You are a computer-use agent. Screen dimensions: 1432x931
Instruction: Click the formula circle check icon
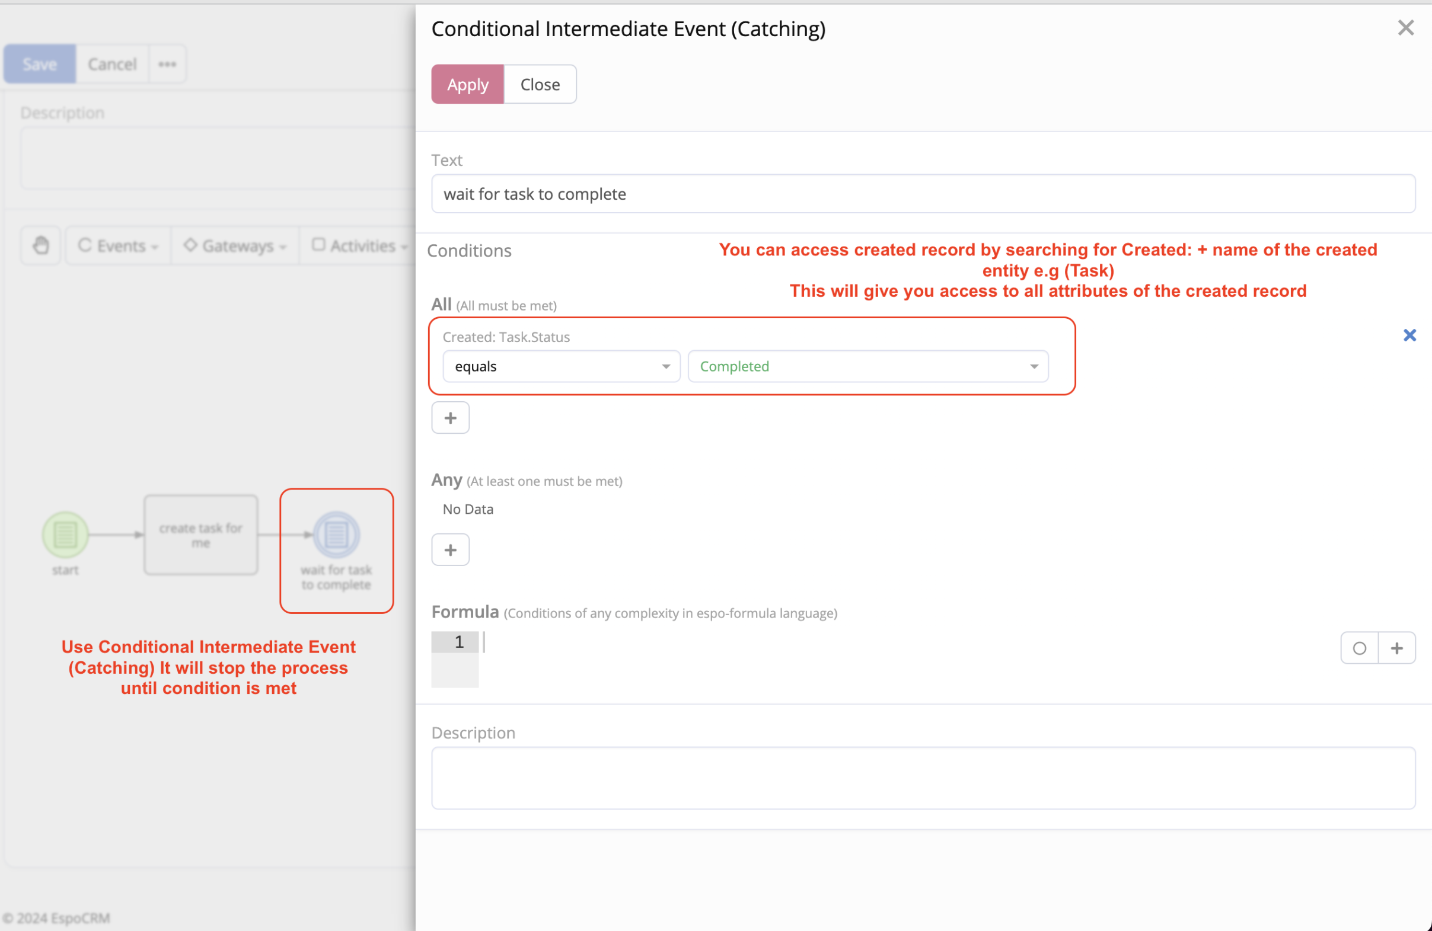[1359, 648]
